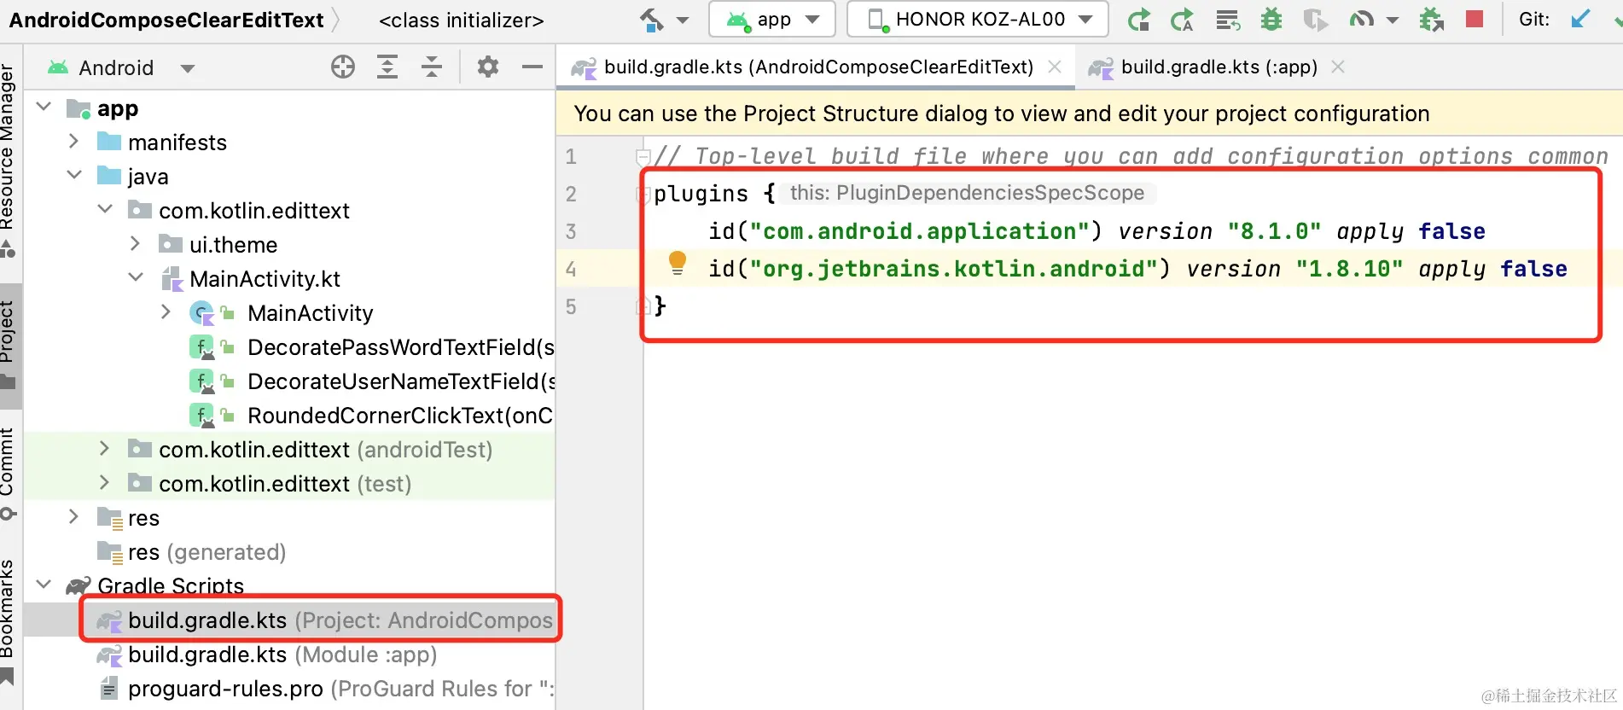Select the res (generated) folder
Image resolution: width=1623 pixels, height=710 pixels.
point(207,552)
